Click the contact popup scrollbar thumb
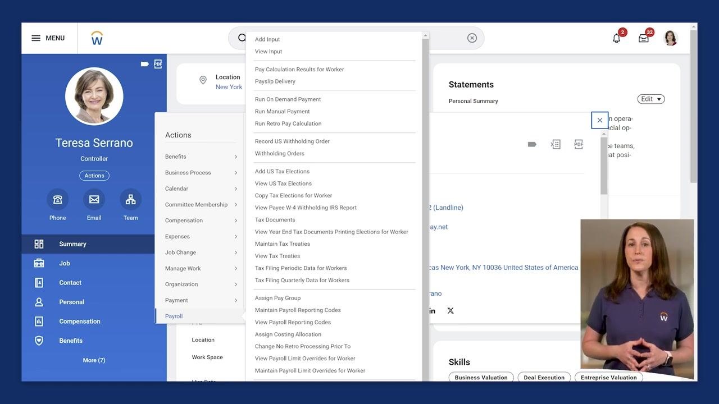Viewport: 719px width, 404px height. pyautogui.click(x=604, y=166)
